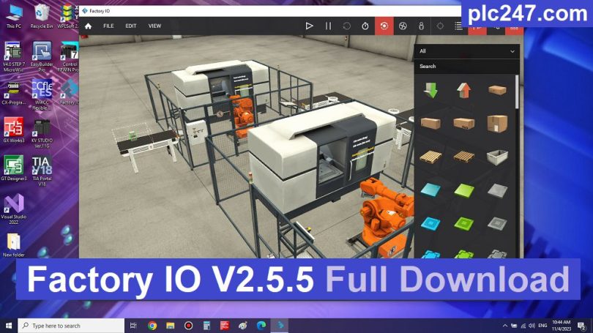Viewport: 593px width, 333px height.
Task: Open the EDIT menu
Action: [131, 26]
